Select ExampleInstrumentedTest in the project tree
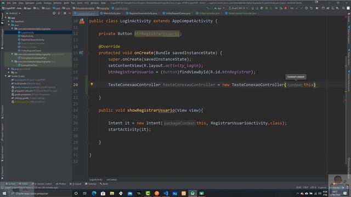 33,58
